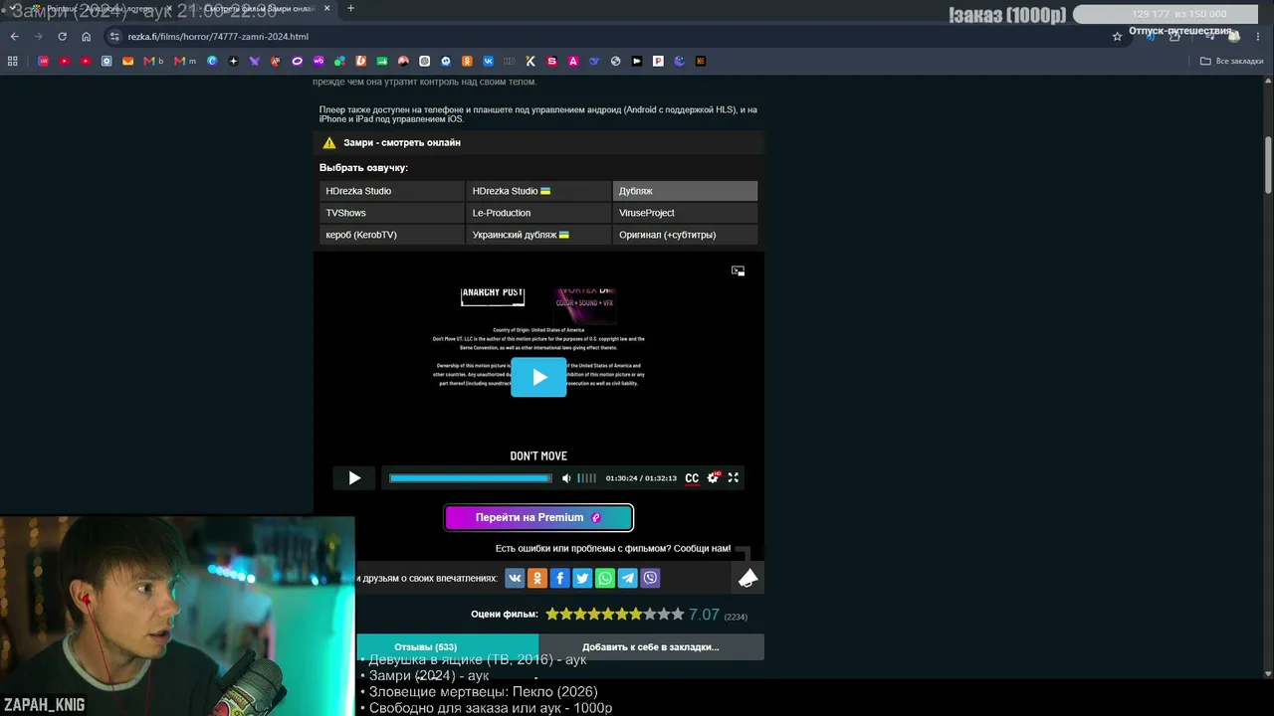Image resolution: width=1274 pixels, height=716 pixels.
Task: Select the Дубляж voiceover option
Action: point(685,191)
